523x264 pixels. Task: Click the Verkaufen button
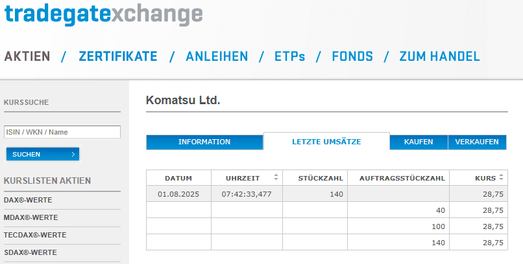(477, 142)
